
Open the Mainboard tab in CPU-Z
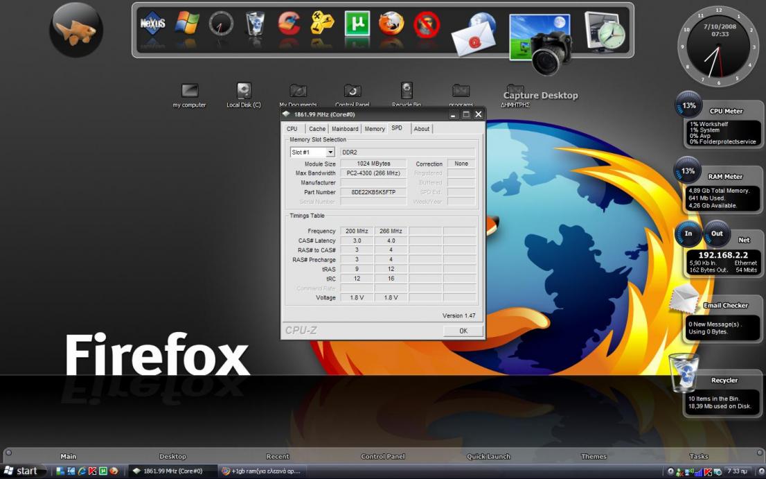click(x=345, y=128)
